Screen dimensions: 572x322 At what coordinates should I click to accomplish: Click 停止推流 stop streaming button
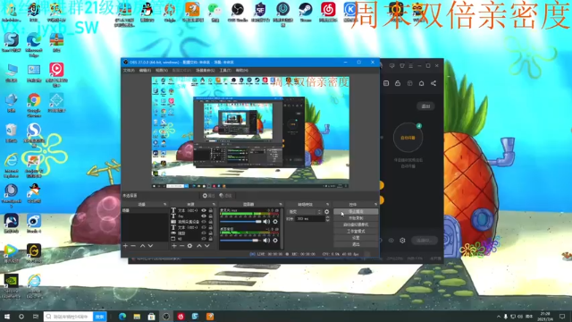pyautogui.click(x=356, y=212)
